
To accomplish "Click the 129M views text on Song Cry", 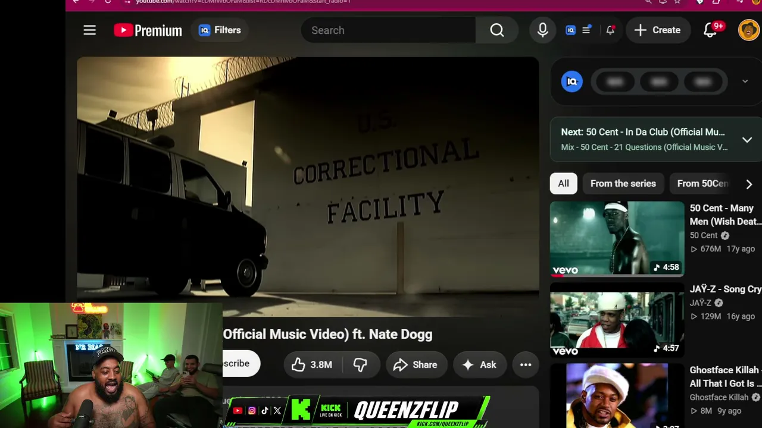I will click(x=711, y=317).
